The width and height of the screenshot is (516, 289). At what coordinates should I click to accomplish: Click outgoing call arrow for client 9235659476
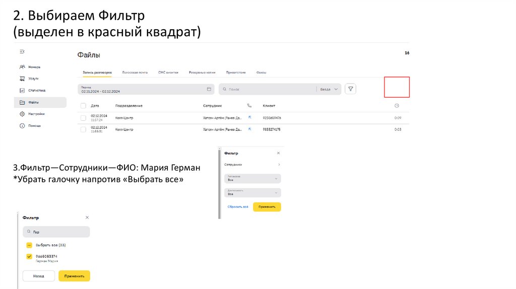pyautogui.click(x=250, y=117)
